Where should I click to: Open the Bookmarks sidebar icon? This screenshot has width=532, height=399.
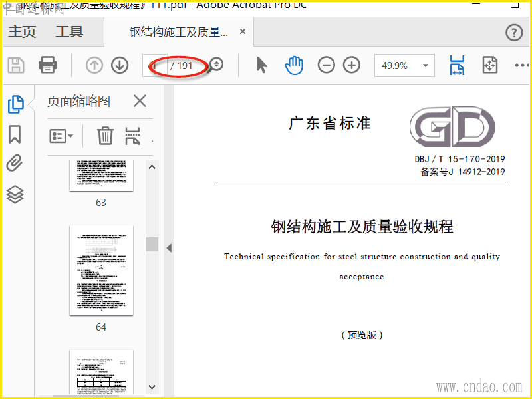[15, 134]
